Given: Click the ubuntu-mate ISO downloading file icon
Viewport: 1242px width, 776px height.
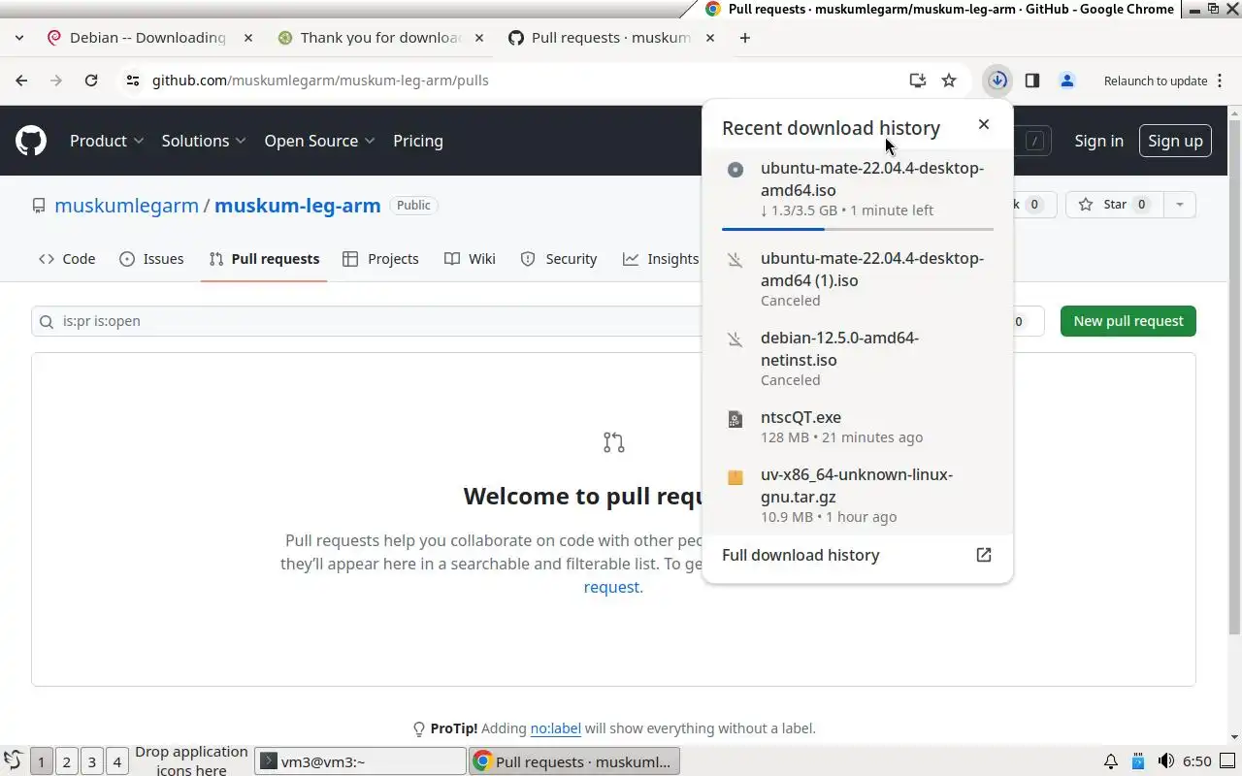Looking at the screenshot, I should [x=735, y=170].
